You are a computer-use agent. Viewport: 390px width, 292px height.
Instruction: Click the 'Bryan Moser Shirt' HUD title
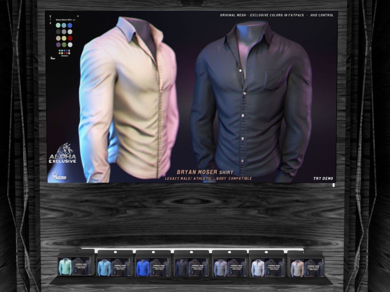coord(64,19)
